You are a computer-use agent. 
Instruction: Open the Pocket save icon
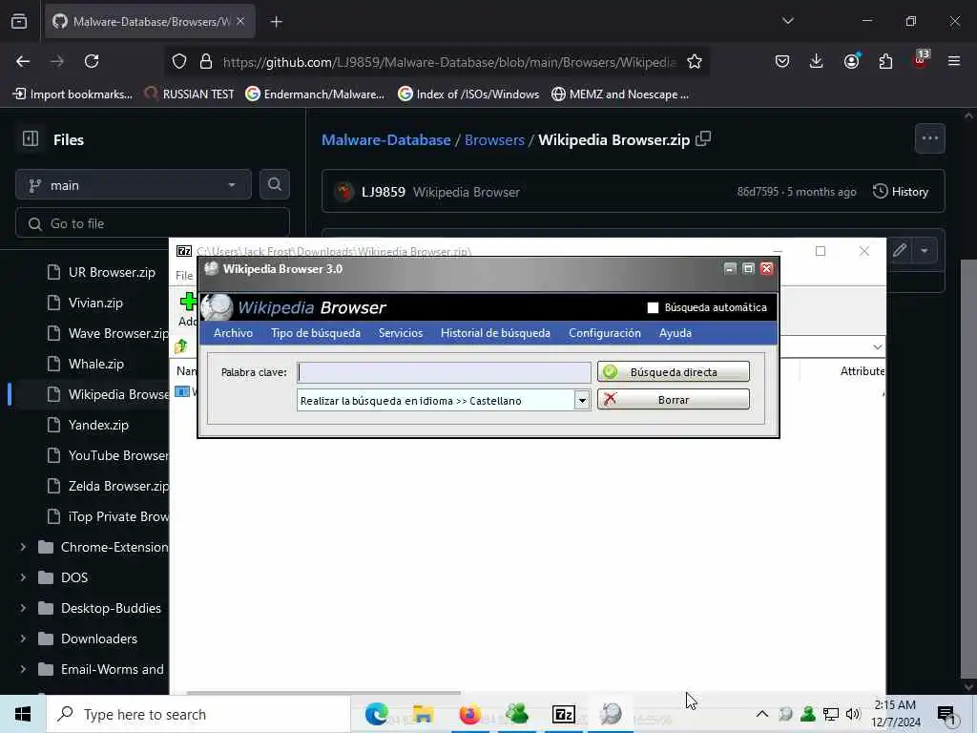pyautogui.click(x=782, y=61)
